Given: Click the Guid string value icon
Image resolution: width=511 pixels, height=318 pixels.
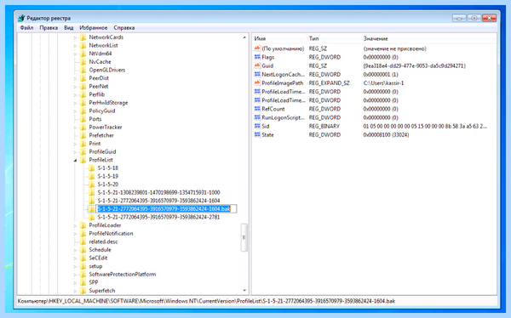Looking at the screenshot, I should 257,65.
